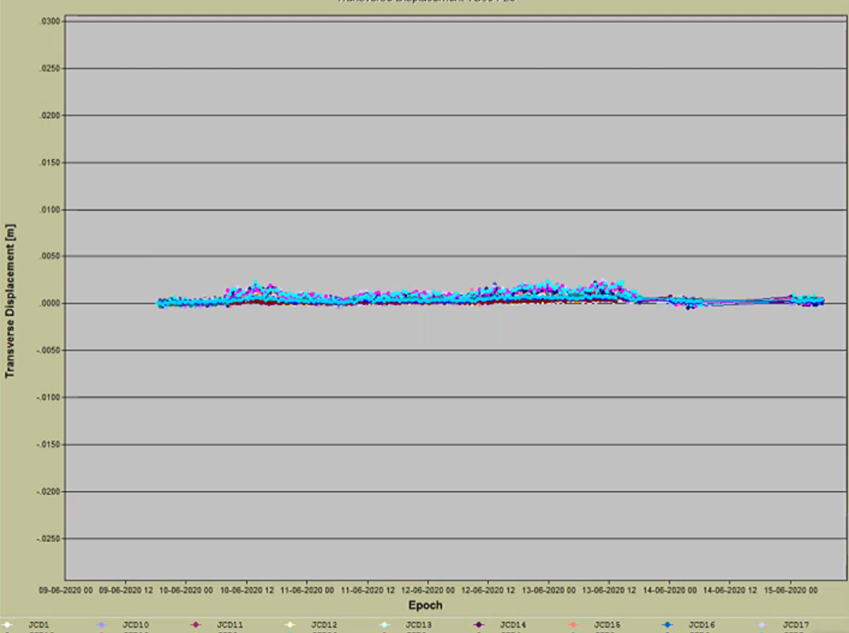Click the JCD13 legend marker
The image size is (849, 633).
pos(385,625)
